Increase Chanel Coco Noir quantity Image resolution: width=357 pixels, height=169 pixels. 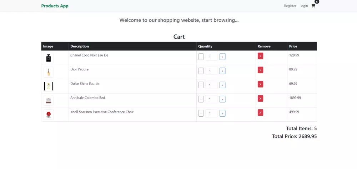point(222,57)
